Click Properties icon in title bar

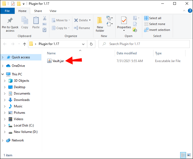point(13,4)
